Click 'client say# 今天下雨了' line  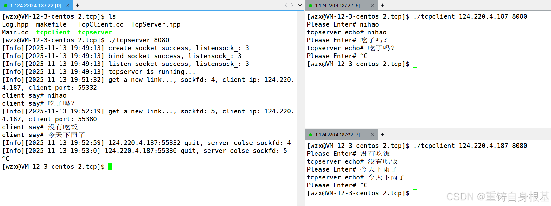44,135
